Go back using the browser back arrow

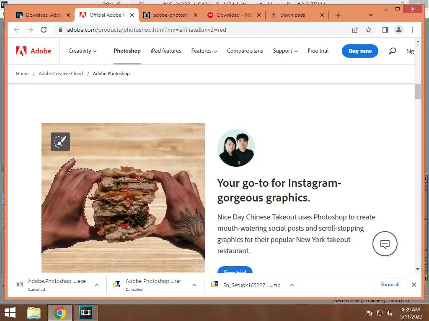click(x=17, y=30)
